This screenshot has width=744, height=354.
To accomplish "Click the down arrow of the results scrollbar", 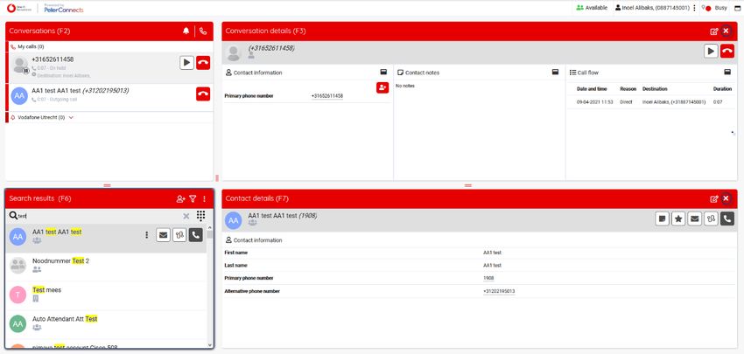I will pos(210,345).
